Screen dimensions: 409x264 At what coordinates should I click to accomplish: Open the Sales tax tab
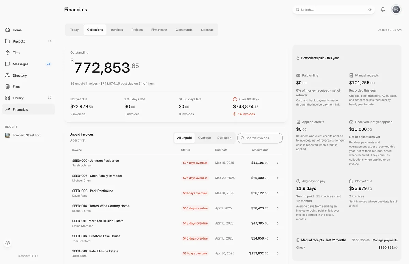coord(207,30)
